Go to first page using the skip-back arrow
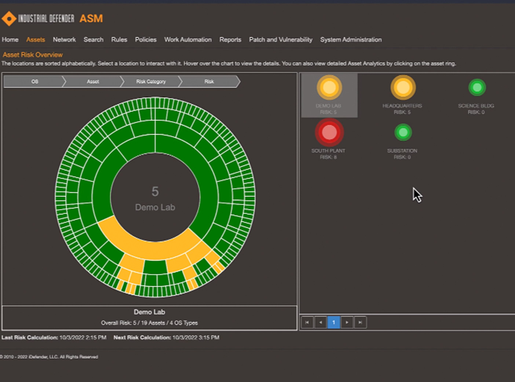Screen dimensions: 515x382 (x=307, y=322)
